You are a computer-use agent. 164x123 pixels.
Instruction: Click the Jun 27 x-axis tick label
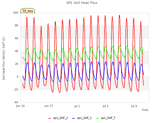coord(49,106)
